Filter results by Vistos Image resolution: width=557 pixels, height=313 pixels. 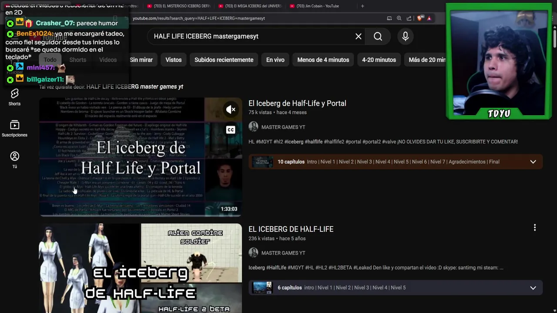(x=173, y=60)
